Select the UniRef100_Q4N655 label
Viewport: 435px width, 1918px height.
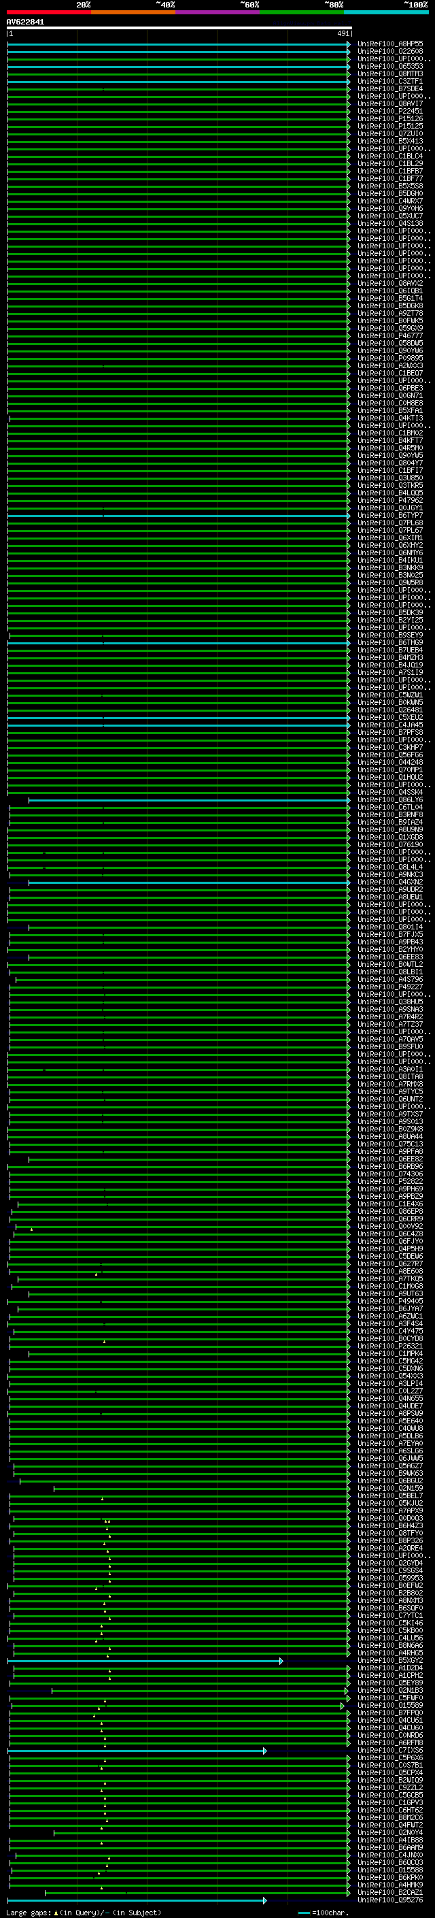(x=390, y=1398)
